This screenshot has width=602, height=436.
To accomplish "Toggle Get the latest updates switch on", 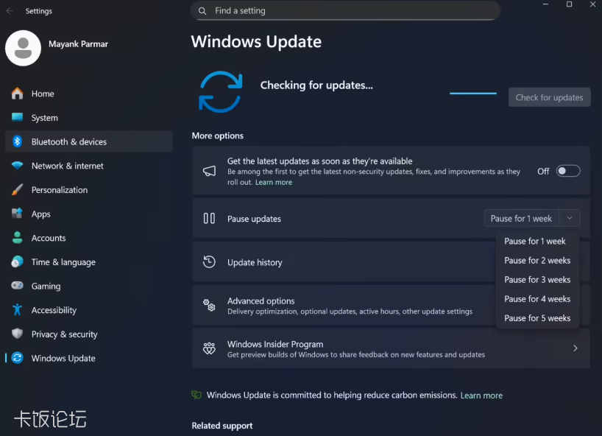I will tap(568, 171).
